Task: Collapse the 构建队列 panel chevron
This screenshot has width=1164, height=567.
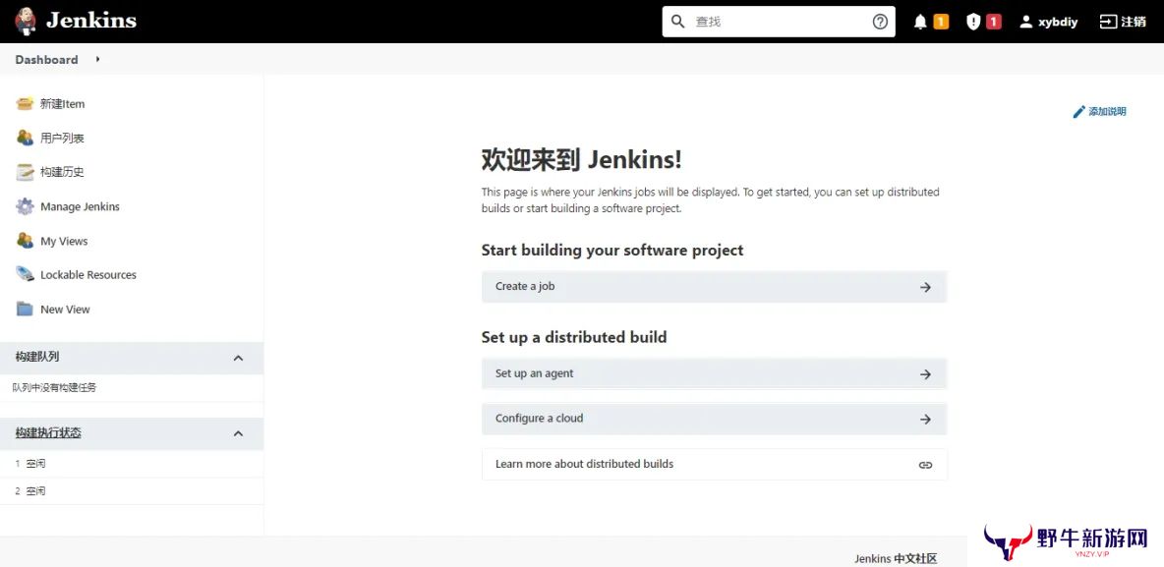Action: 238,358
